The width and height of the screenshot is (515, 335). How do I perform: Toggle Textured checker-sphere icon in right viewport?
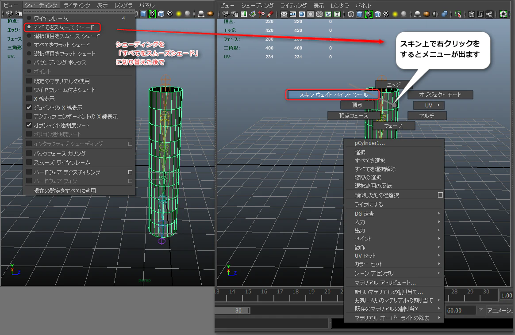pyautogui.click(x=386, y=14)
